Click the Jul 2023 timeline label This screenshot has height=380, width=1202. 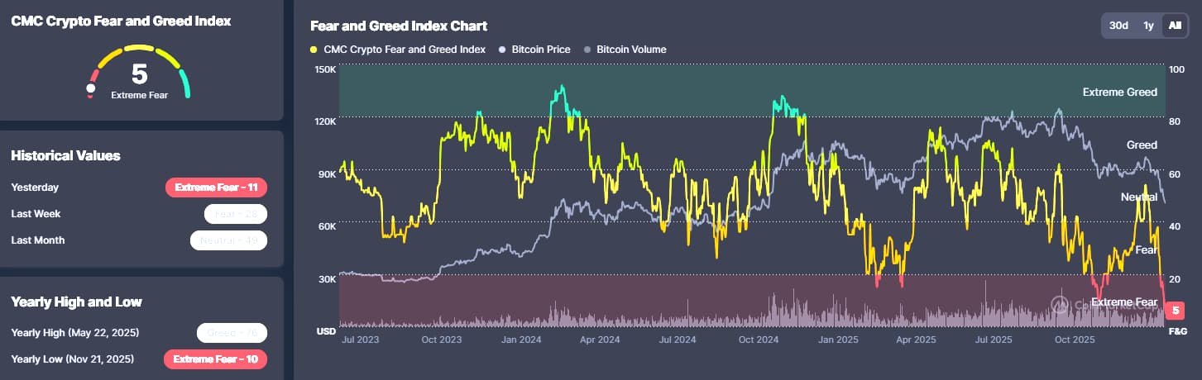361,339
